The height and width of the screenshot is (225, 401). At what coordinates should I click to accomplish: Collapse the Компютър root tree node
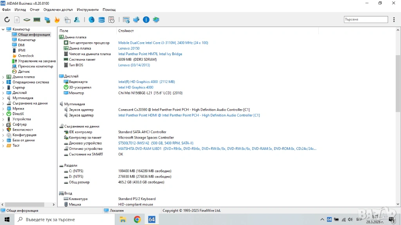(3, 29)
